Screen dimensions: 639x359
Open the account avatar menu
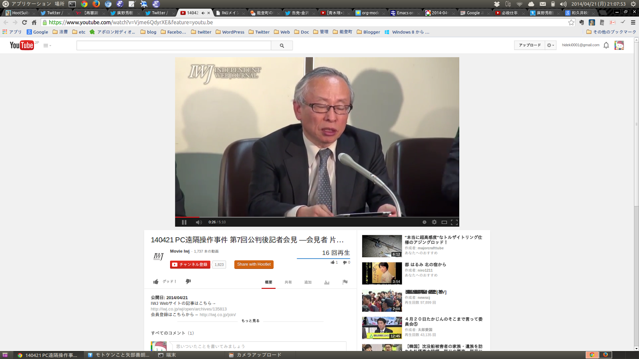[619, 45]
